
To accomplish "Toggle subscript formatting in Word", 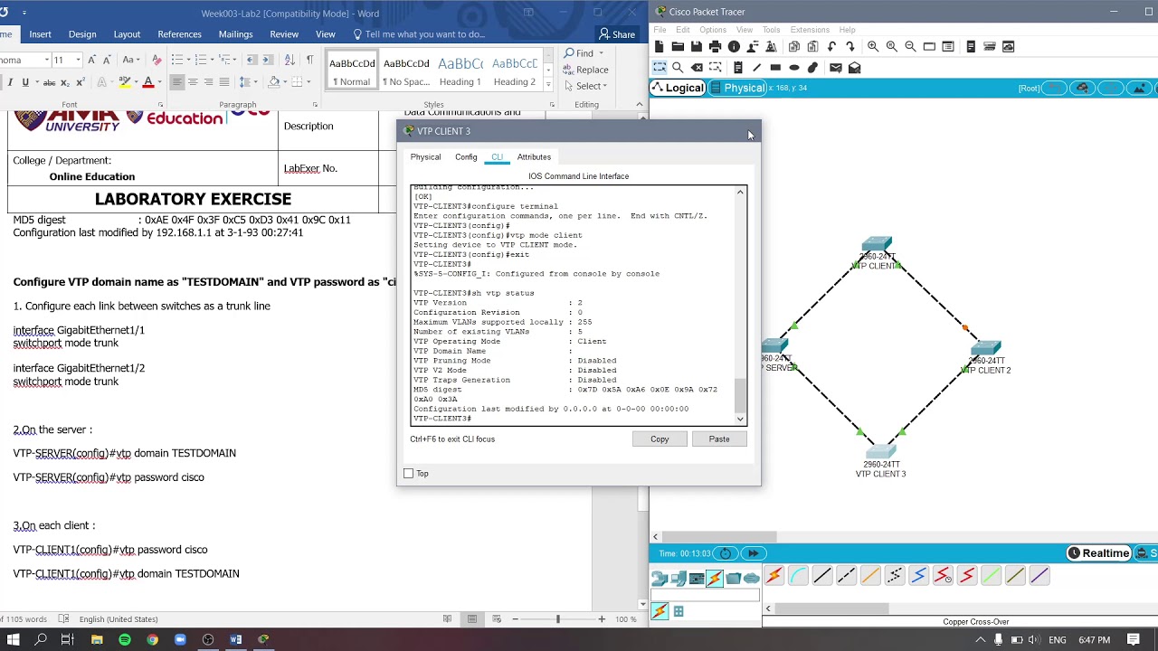I will pyautogui.click(x=66, y=82).
